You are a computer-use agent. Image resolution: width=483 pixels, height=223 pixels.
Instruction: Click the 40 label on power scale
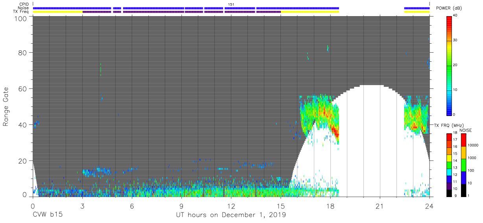(456, 16)
